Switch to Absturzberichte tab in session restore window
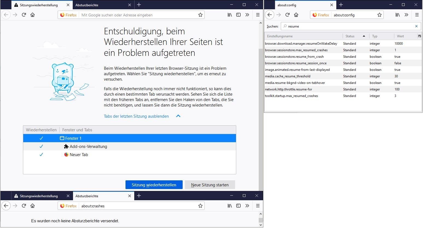This screenshot has height=228, width=423. 103,5
